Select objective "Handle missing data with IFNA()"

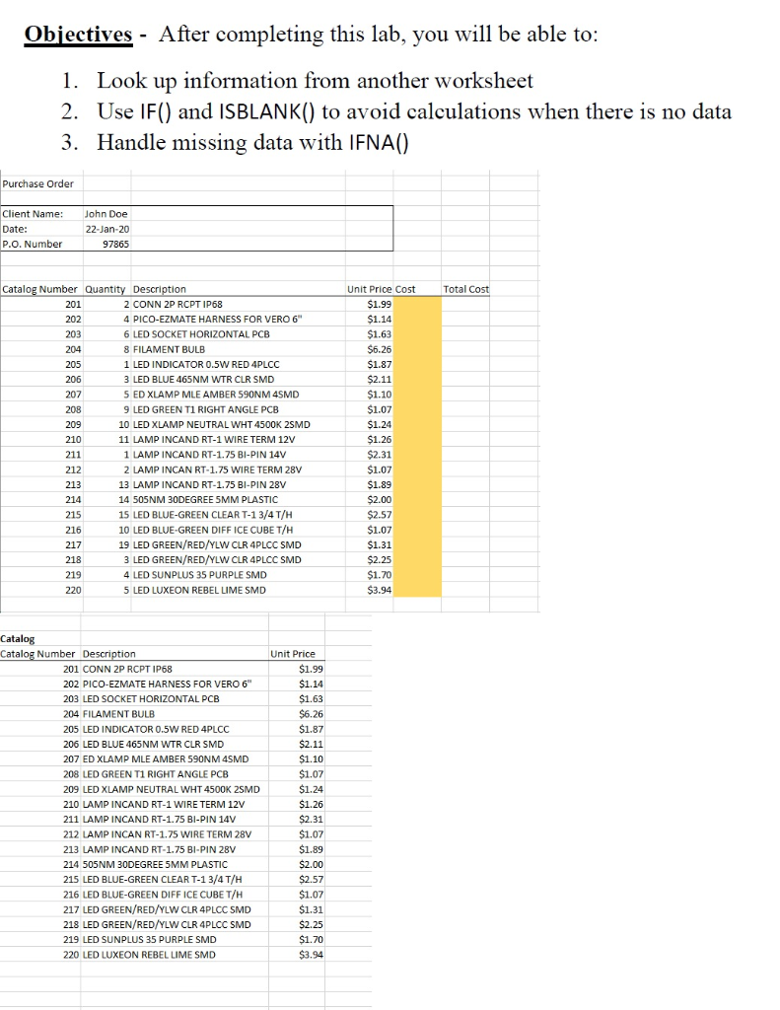click(x=252, y=142)
